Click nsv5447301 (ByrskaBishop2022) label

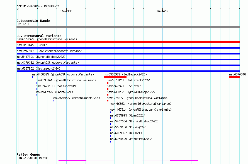point(41,57)
